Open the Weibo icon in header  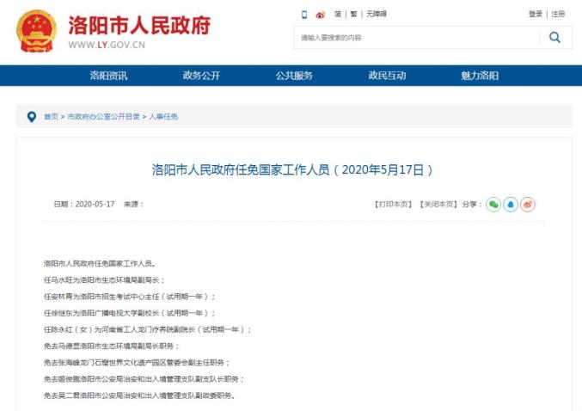pos(321,15)
